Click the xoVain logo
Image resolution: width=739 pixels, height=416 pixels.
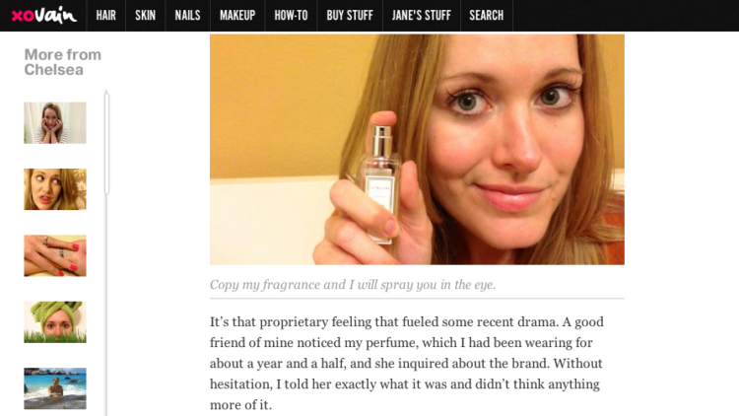point(43,15)
